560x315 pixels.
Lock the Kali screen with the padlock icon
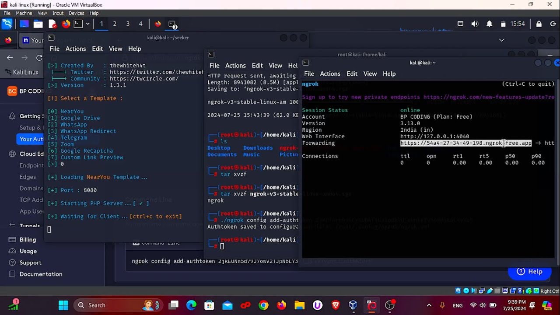[x=539, y=24]
